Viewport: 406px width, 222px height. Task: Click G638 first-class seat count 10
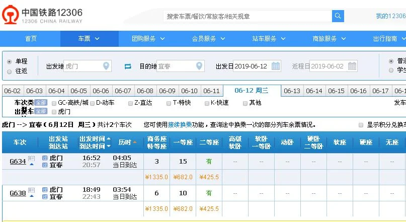pos(183,193)
